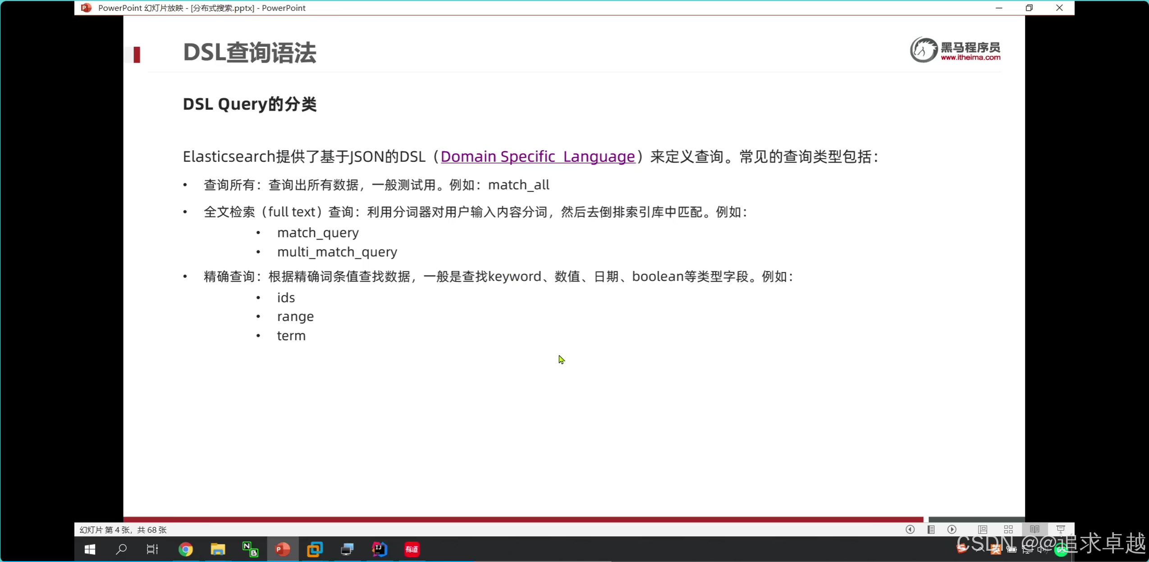The image size is (1149, 562).
Task: Start Slide Show from status bar icon
Action: (1060, 530)
